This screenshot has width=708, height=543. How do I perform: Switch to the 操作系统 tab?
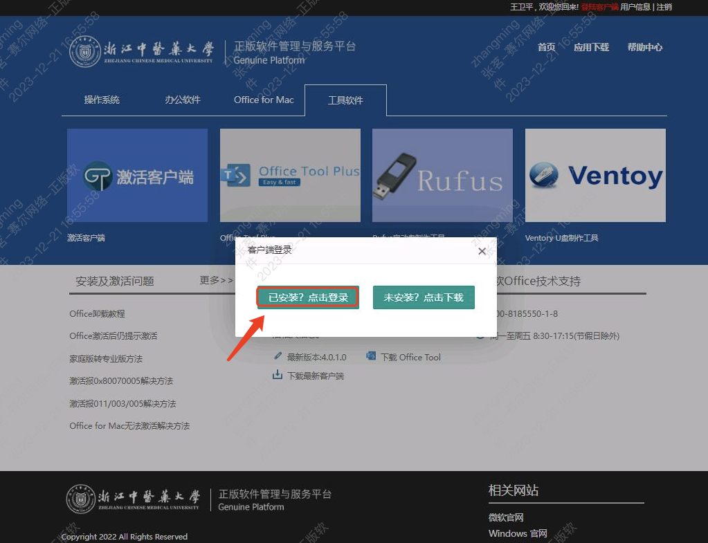tap(102, 100)
